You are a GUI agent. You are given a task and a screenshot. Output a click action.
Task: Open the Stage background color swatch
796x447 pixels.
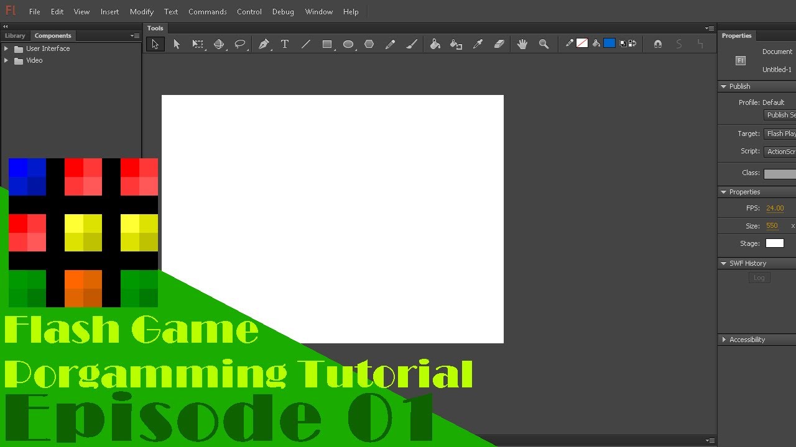point(775,243)
